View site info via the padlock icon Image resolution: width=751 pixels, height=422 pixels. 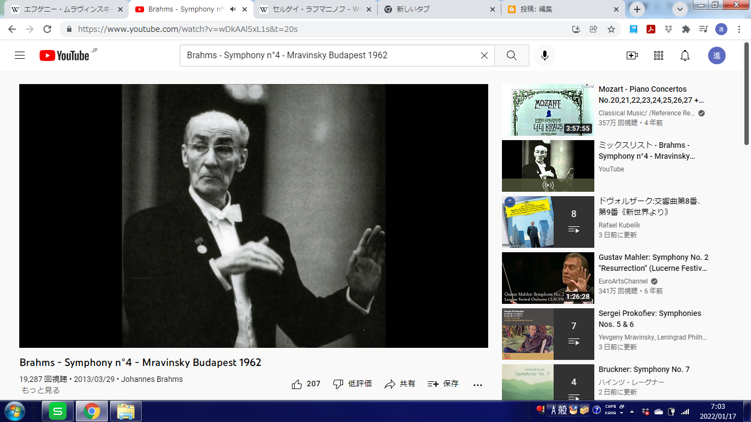point(69,29)
